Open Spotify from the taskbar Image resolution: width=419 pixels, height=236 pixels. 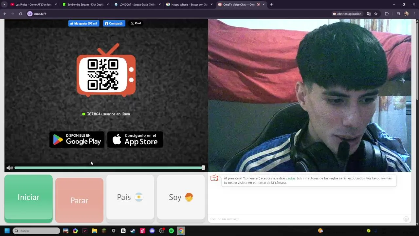(171, 231)
